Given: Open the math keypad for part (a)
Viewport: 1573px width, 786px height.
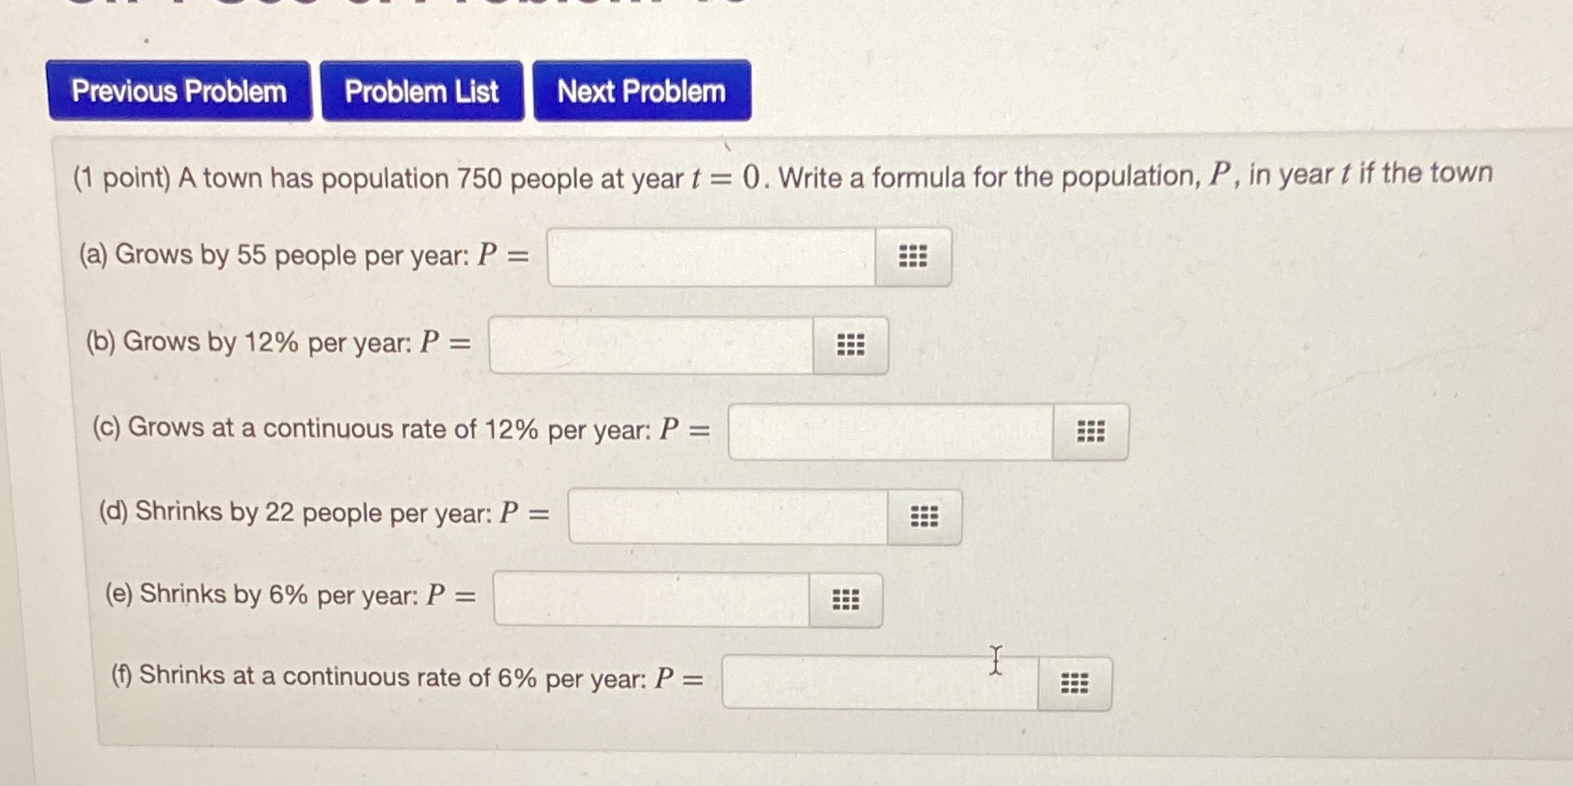Looking at the screenshot, I should coord(912,256).
